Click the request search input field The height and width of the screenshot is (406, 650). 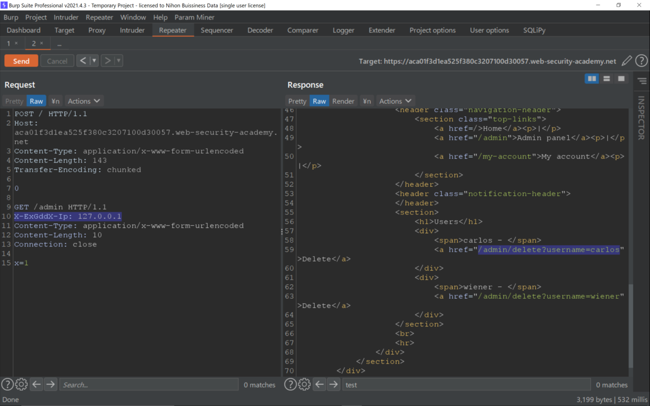(x=149, y=384)
